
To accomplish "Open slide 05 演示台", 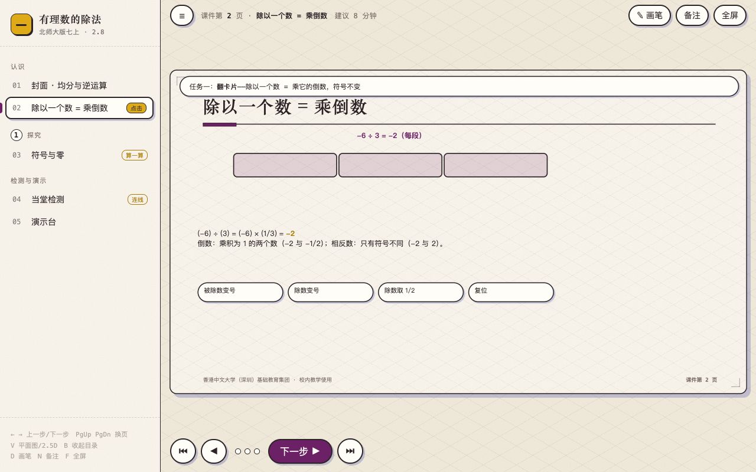I will pos(80,222).
